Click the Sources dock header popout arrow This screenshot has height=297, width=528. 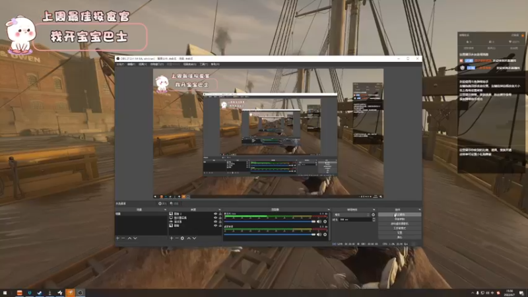pyautogui.click(x=220, y=209)
